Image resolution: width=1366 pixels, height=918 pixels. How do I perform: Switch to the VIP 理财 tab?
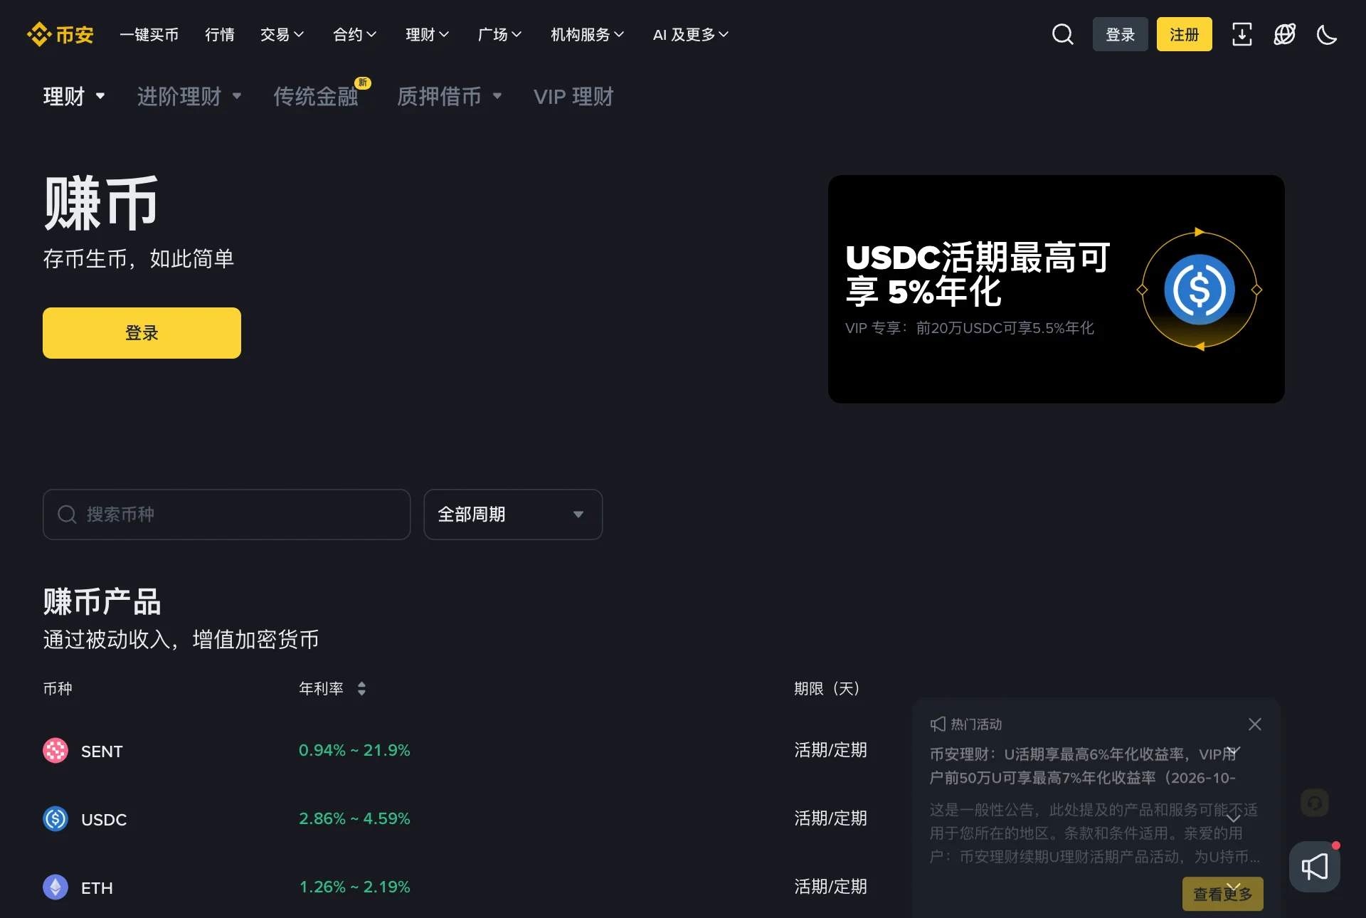[x=573, y=96]
